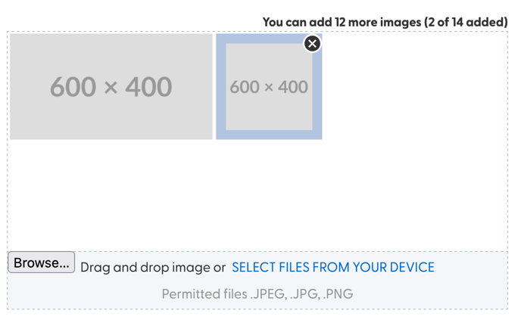The height and width of the screenshot is (323, 521).
Task: Click the gray footer bar right of the file link
Action: 473,267
